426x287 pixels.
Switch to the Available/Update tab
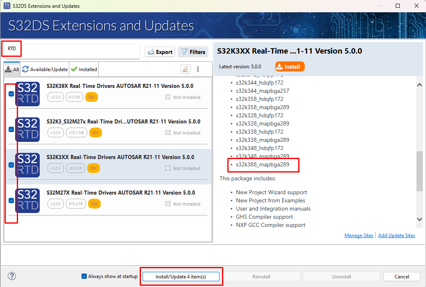pyautogui.click(x=45, y=70)
